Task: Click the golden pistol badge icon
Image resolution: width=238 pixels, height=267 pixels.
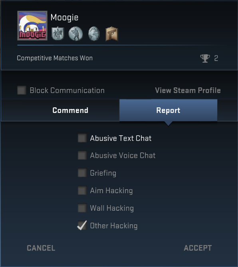Action: [112, 34]
